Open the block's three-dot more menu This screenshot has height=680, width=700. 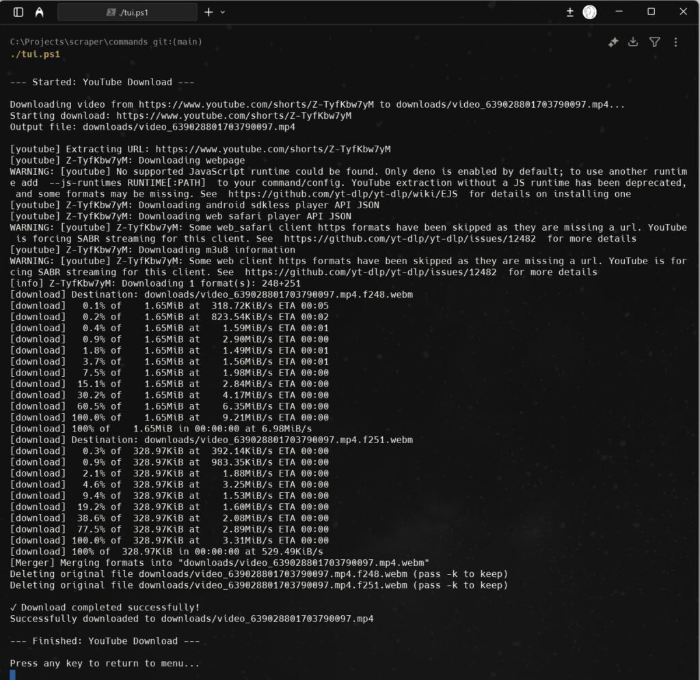[675, 42]
